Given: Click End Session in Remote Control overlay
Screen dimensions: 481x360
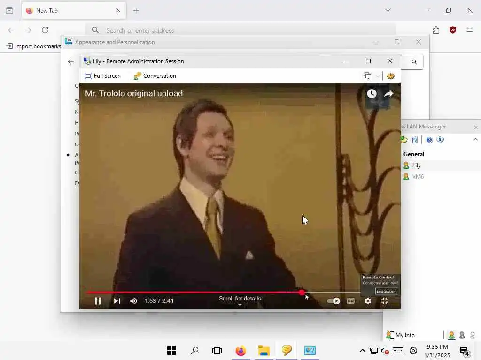Looking at the screenshot, I should 387,291.
